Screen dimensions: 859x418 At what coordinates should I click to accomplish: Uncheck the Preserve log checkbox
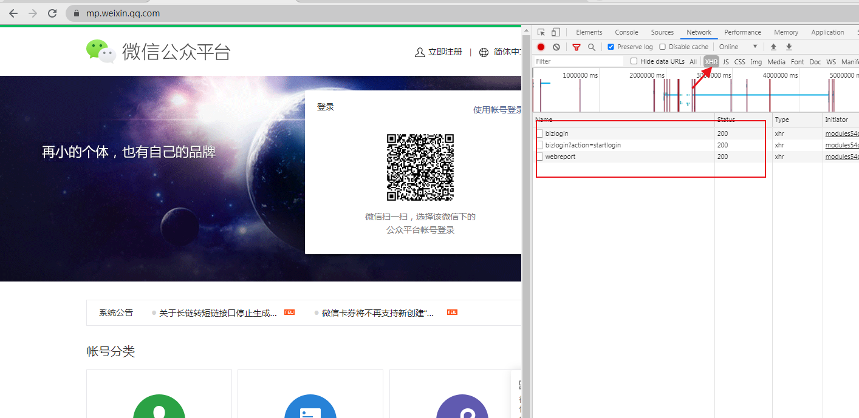coord(611,47)
